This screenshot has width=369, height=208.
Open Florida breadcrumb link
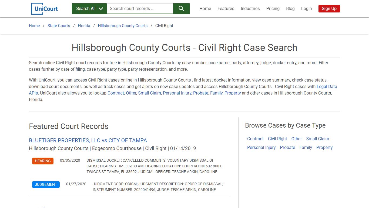pos(84,26)
